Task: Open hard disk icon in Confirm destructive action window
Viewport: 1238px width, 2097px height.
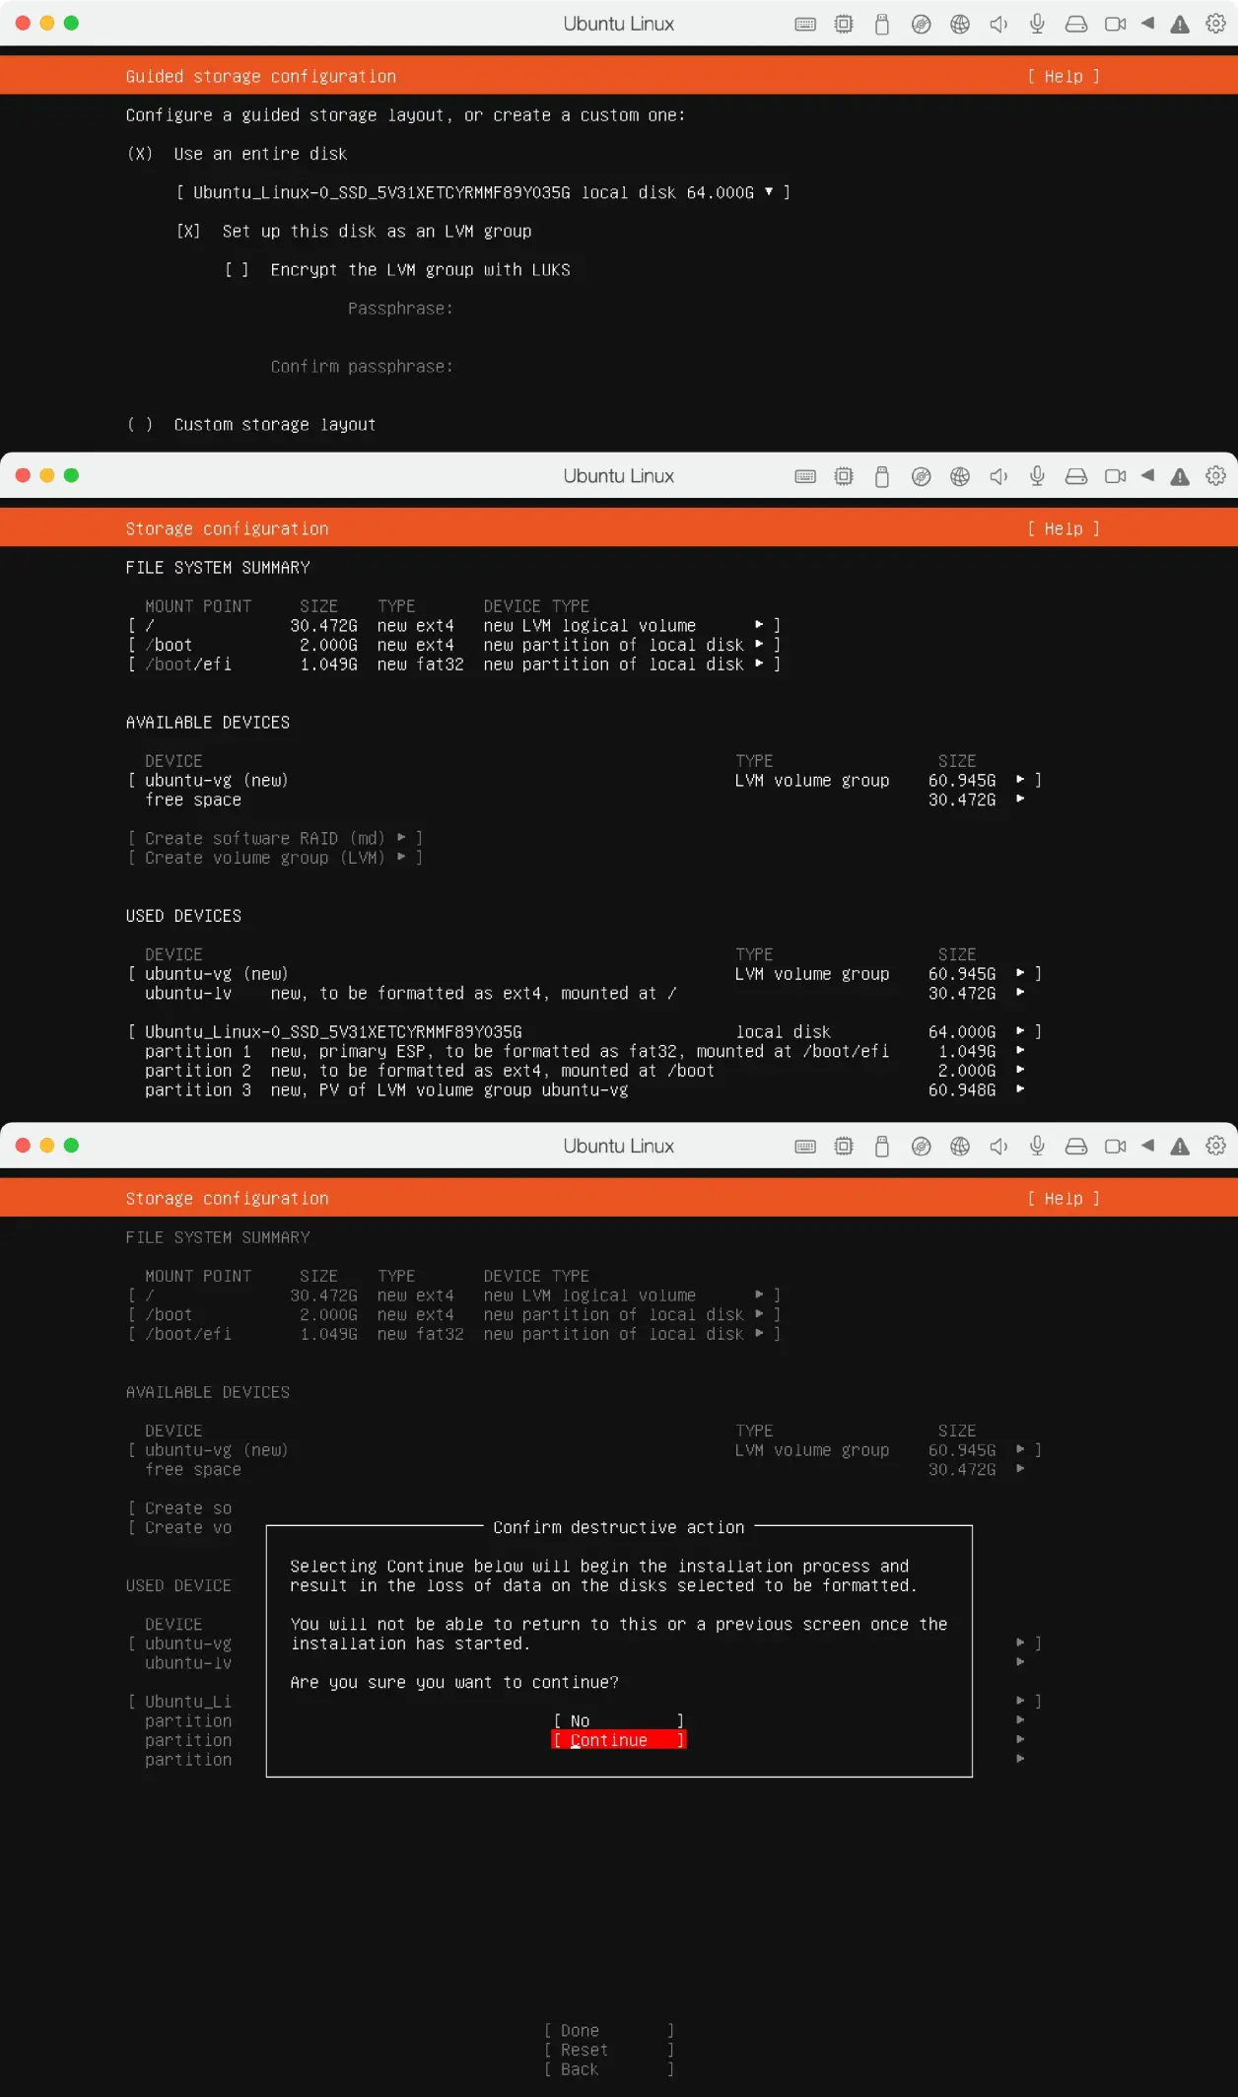Action: click(1076, 1146)
